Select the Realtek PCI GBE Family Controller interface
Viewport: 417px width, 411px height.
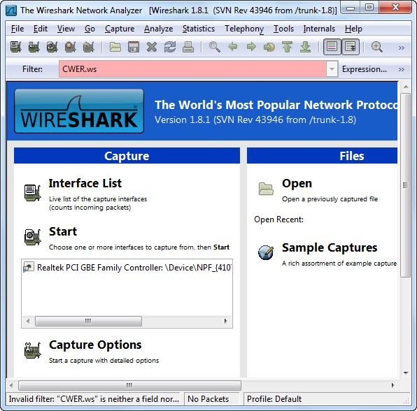click(x=127, y=268)
